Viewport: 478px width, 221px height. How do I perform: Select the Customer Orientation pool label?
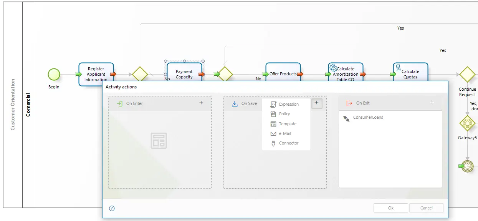click(x=13, y=105)
